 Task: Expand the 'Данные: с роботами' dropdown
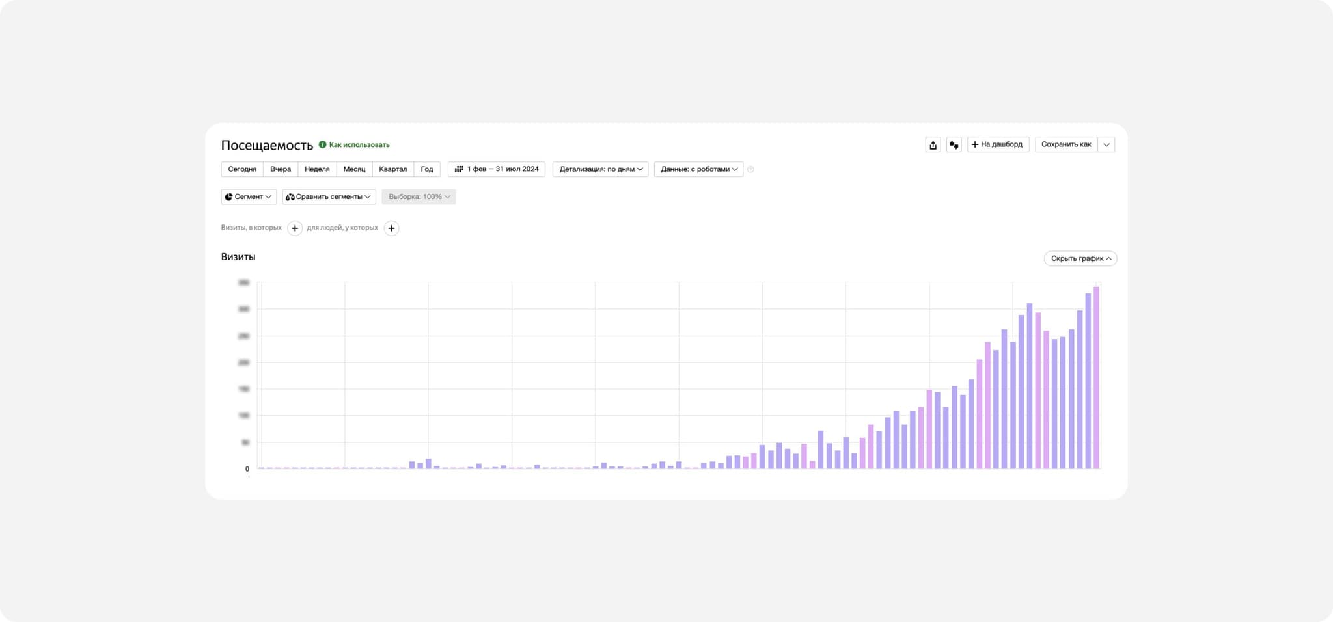698,169
